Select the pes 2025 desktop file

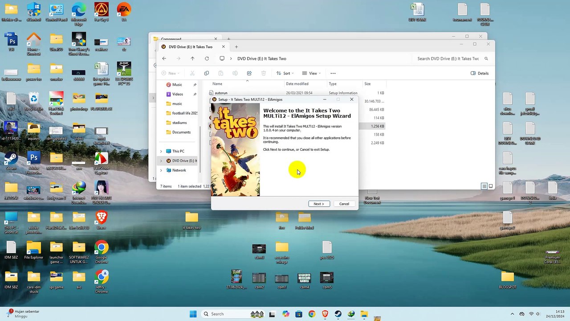click(327, 250)
